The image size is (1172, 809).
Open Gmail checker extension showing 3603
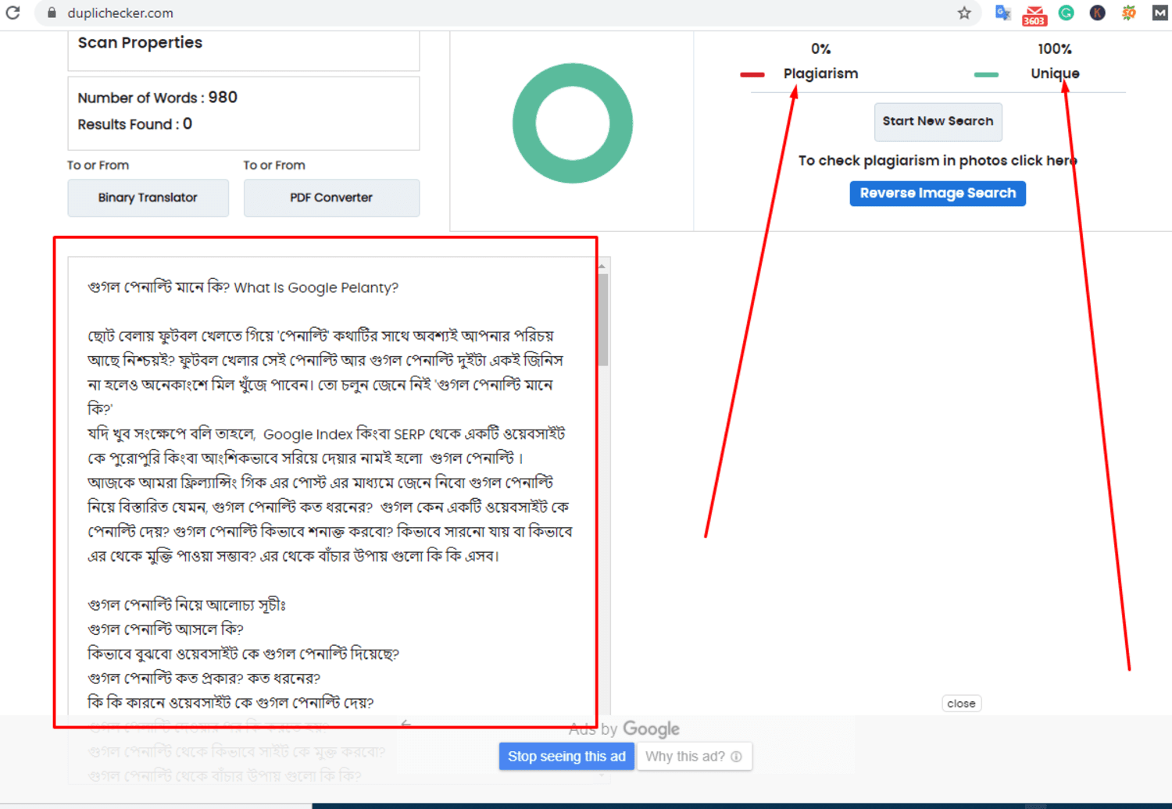point(1034,14)
